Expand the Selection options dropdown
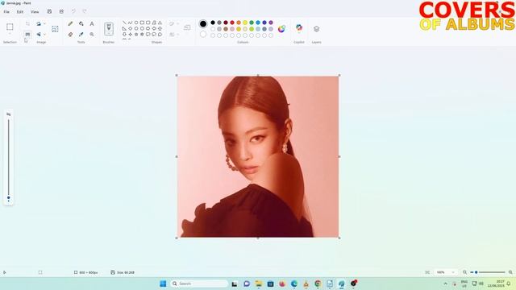 tap(10, 34)
